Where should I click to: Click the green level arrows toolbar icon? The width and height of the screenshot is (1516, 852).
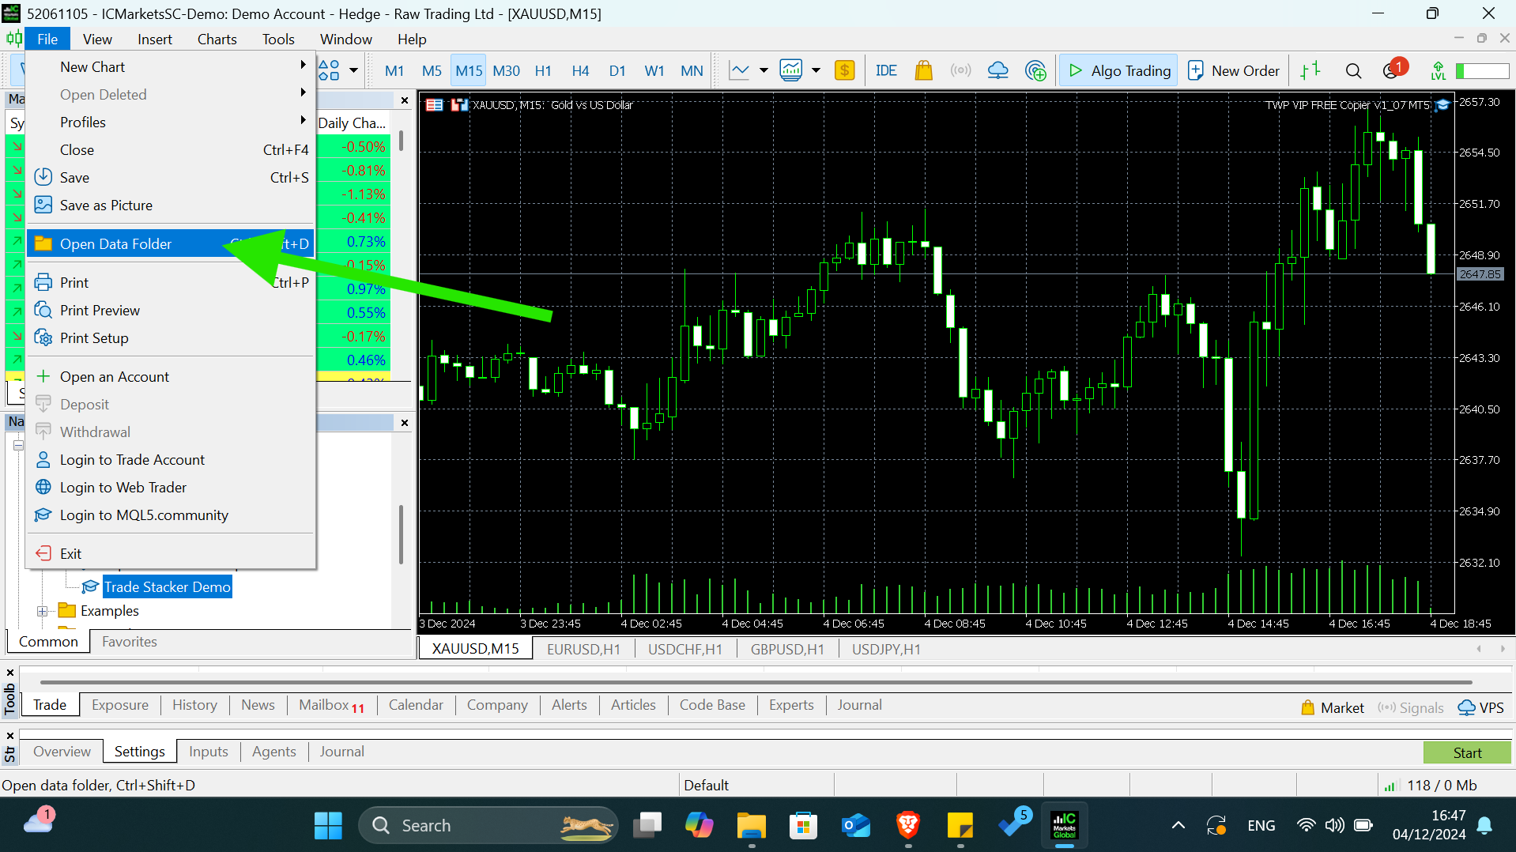click(1438, 70)
